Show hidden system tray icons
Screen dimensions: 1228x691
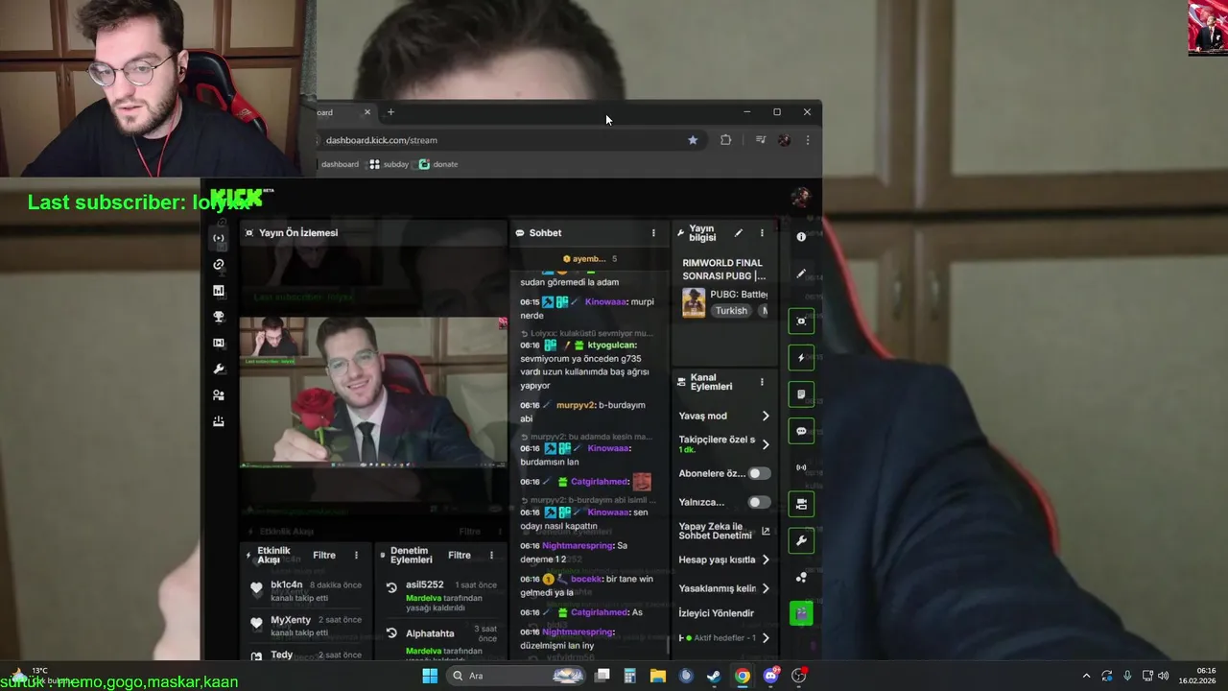pos(1086,676)
